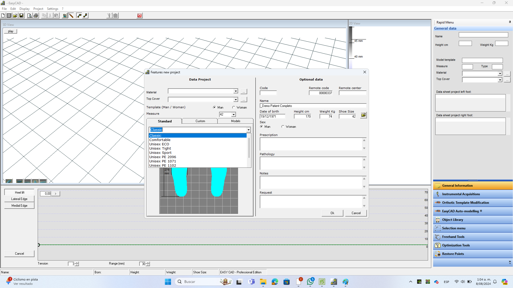Image resolution: width=513 pixels, height=288 pixels.
Task: Select Woman radio under Sex
Action: tap(283, 127)
